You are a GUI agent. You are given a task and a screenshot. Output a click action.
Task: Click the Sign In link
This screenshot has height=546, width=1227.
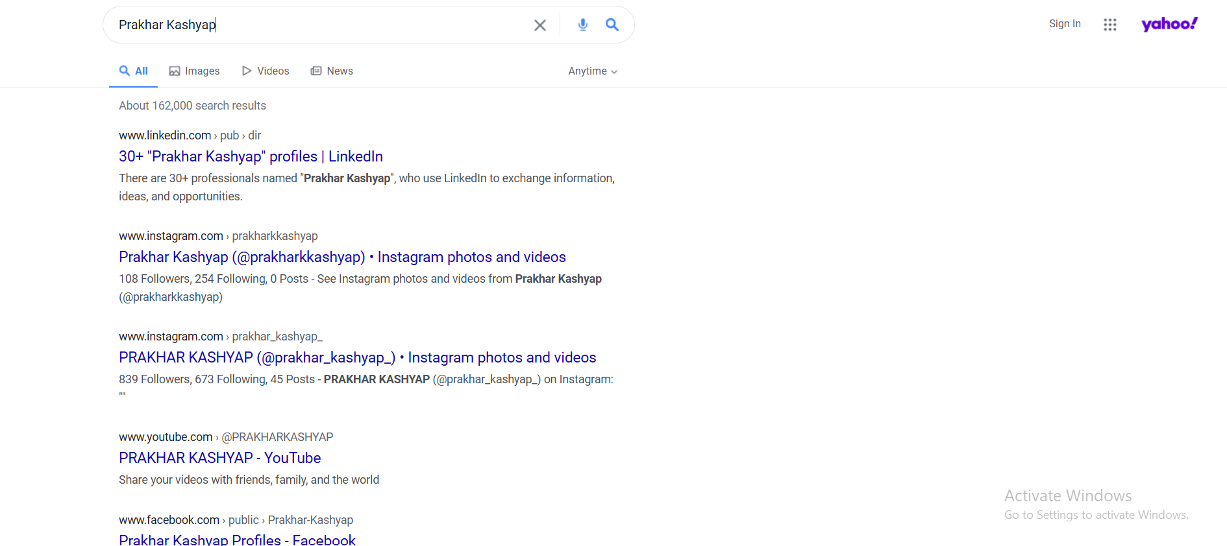click(1064, 24)
